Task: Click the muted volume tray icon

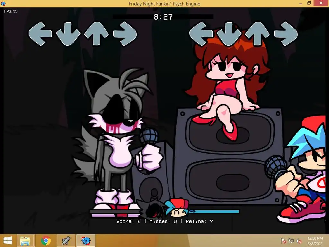Action: point(299,241)
